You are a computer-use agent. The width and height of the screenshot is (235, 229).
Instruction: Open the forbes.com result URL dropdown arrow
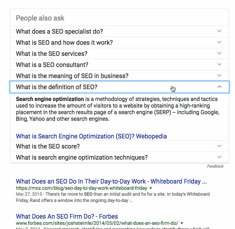[182, 223]
